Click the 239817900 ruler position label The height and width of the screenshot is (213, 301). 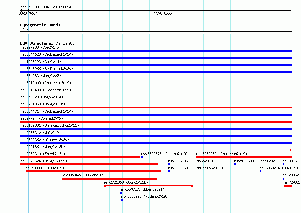(x=28, y=14)
